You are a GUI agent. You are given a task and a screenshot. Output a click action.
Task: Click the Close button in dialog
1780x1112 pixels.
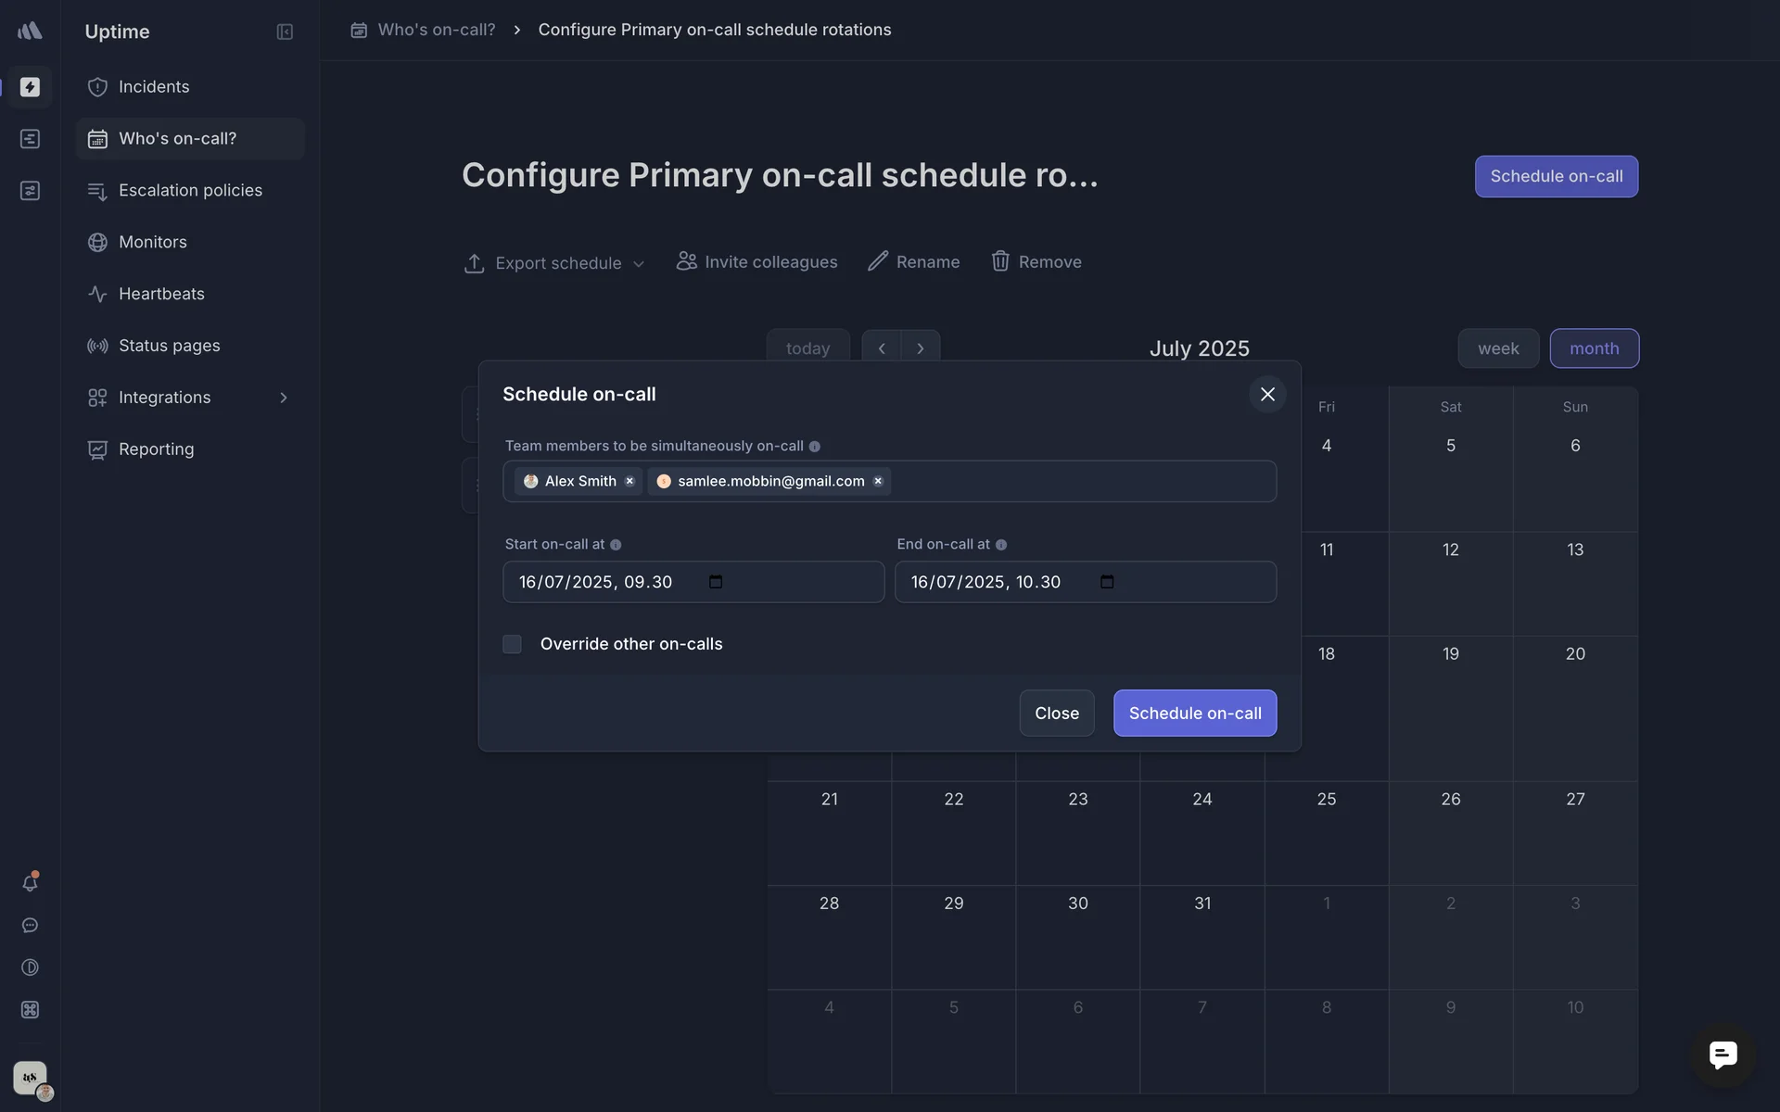1056,713
